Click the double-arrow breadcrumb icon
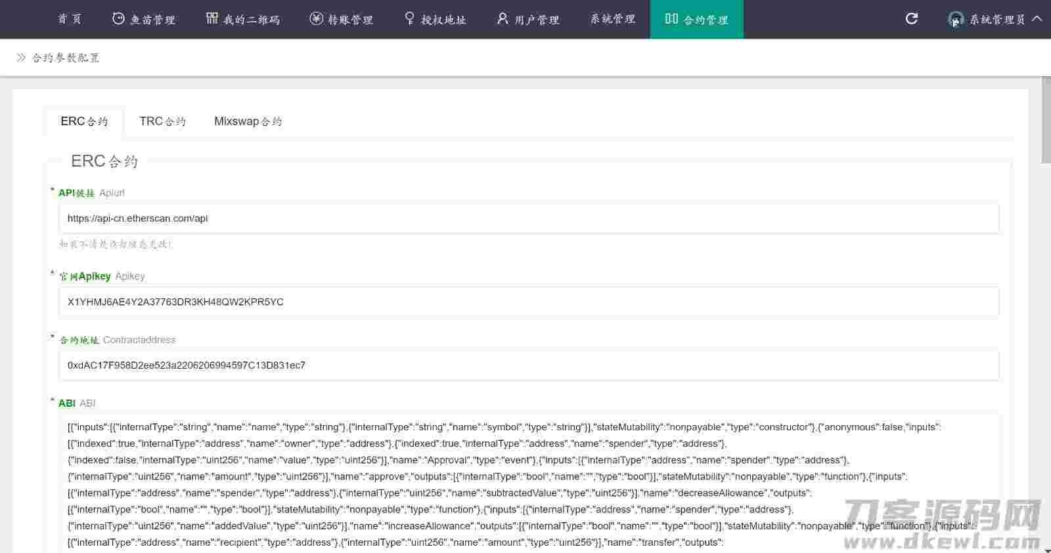 point(21,58)
